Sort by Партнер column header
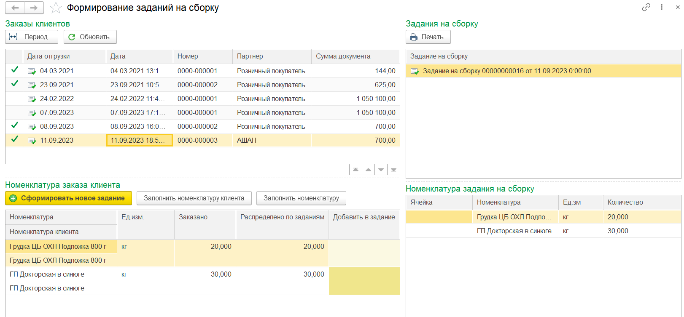The width and height of the screenshot is (684, 317). pyautogui.click(x=272, y=56)
